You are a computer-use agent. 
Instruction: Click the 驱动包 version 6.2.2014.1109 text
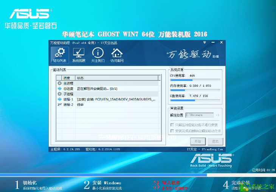102,149
